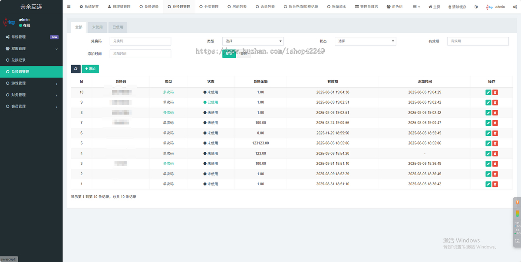
Task: Edit the record with Id 7
Action: [x=488, y=123]
